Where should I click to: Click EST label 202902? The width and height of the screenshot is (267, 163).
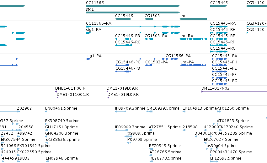pos(24,108)
